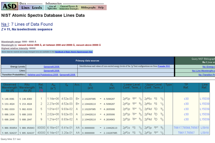The width and height of the screenshot is (215, 143).
Task: Open the Lines data menu
Action: [x=26, y=8]
